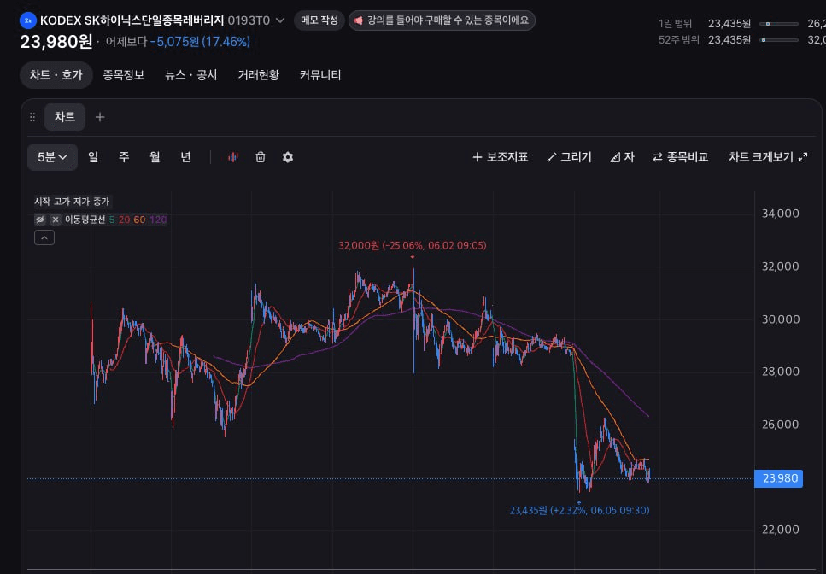Click the 이동평균선 indicator label
Viewport: 826px width, 574px height.
point(85,220)
